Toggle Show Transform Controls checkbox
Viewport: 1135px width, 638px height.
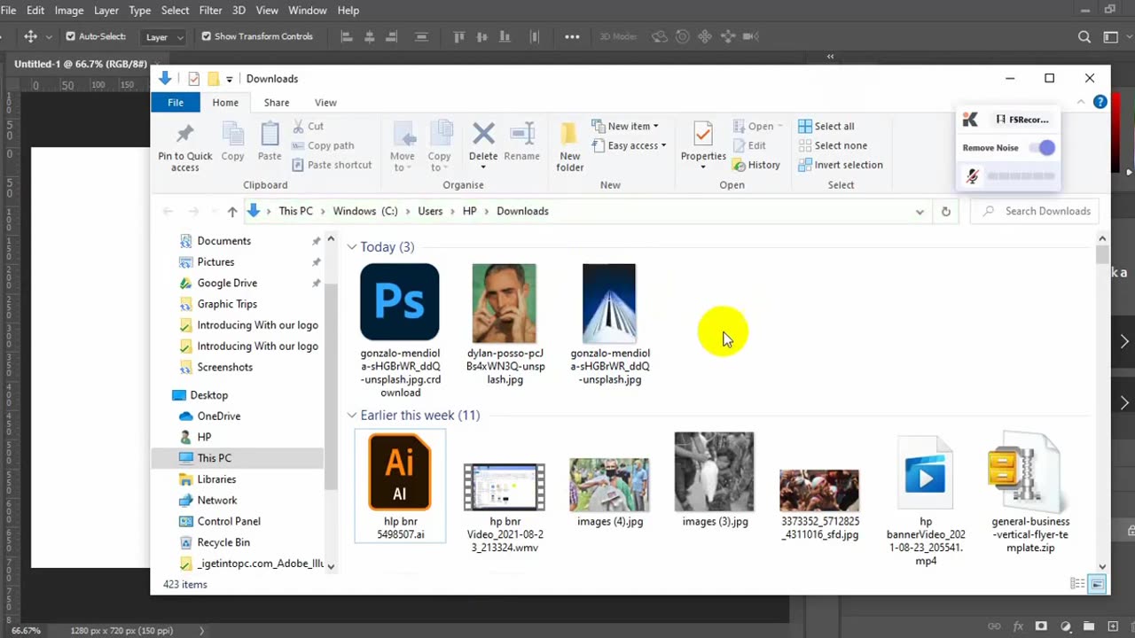[206, 36]
